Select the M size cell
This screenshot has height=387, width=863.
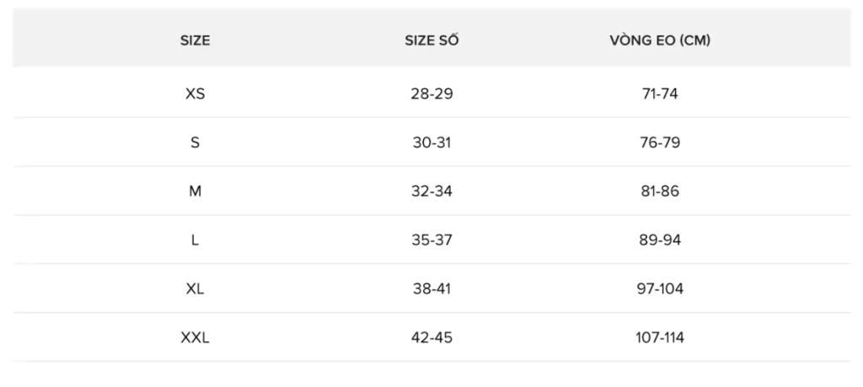pos(195,191)
